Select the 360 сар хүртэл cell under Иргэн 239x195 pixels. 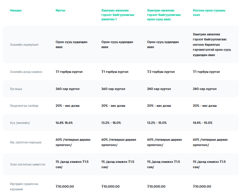tap(67, 89)
